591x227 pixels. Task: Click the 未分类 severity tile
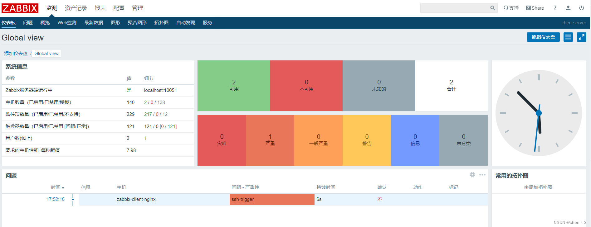(x=463, y=140)
